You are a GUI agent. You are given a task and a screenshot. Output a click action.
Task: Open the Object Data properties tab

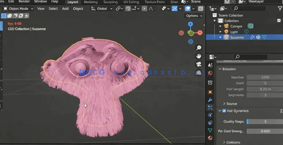210,130
